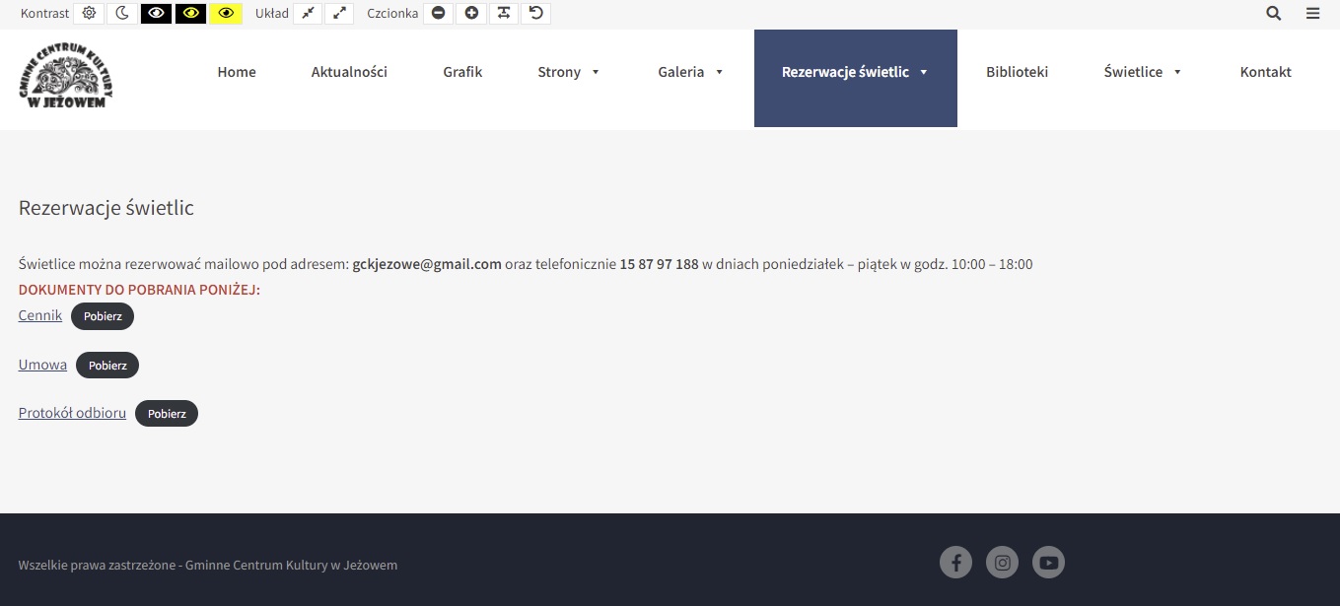Increase font size with plus icon
1340x606 pixels.
[471, 14]
